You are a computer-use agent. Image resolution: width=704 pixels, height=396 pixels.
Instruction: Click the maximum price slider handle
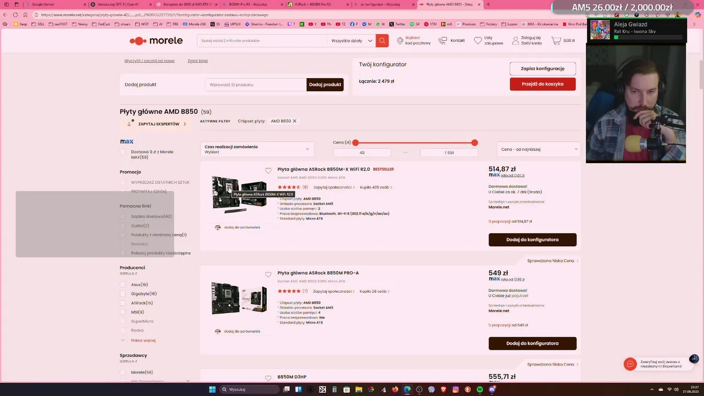(x=475, y=142)
